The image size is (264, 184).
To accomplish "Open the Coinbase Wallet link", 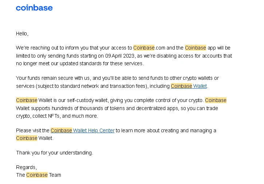I will (189, 86).
